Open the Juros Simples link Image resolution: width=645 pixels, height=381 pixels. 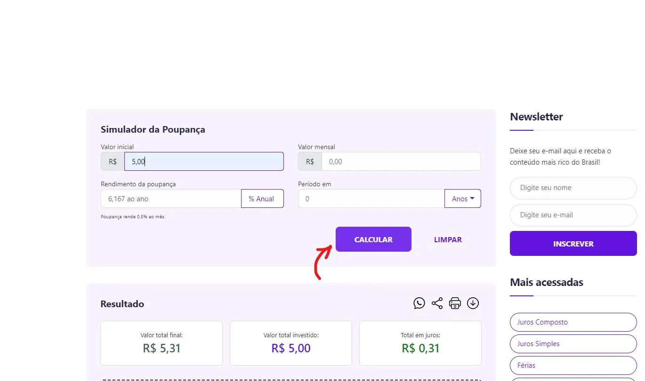tap(573, 344)
